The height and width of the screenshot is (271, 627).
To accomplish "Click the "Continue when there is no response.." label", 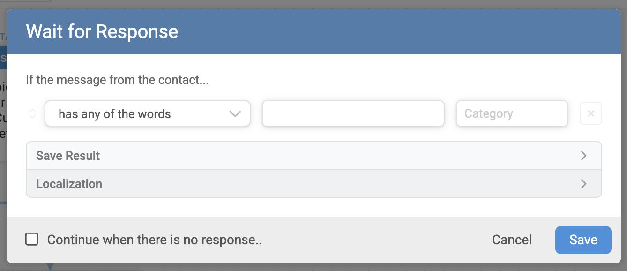I will click(155, 240).
